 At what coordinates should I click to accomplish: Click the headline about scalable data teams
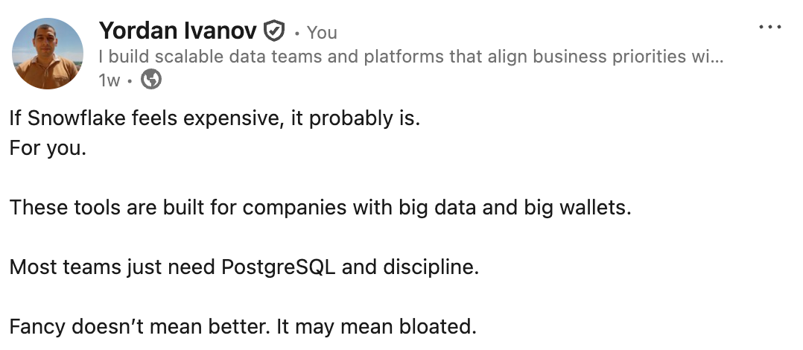pyautogui.click(x=410, y=57)
